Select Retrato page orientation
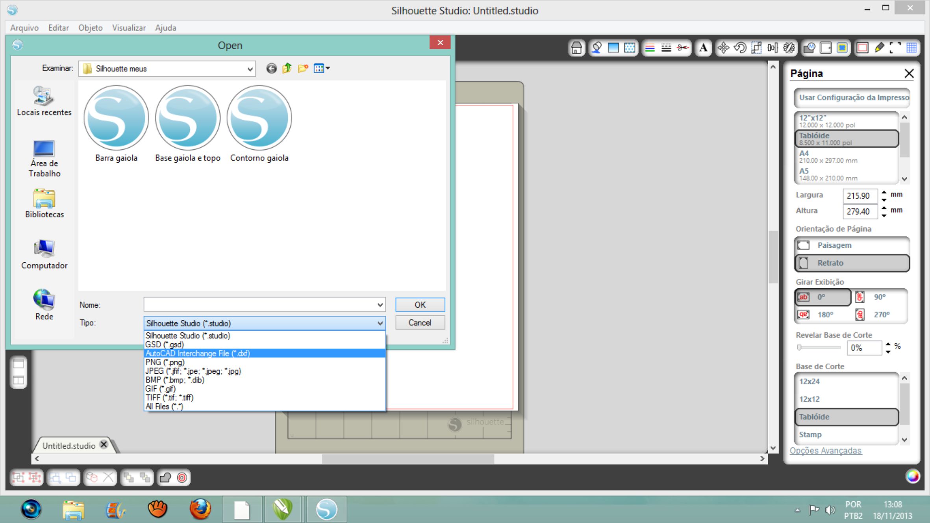The width and height of the screenshot is (930, 523). [852, 263]
